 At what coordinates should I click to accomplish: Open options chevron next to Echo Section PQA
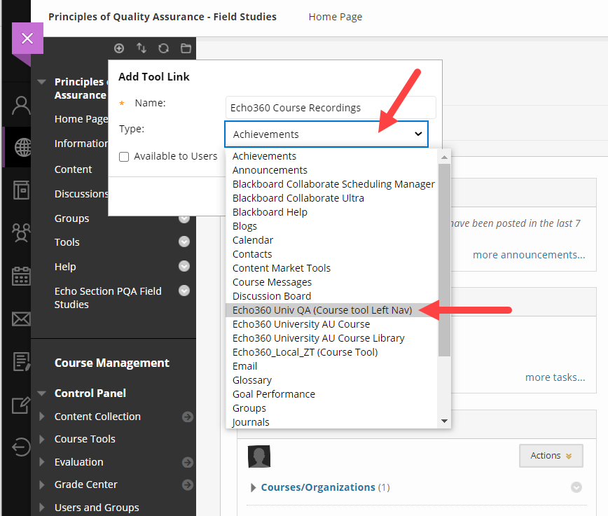point(184,291)
